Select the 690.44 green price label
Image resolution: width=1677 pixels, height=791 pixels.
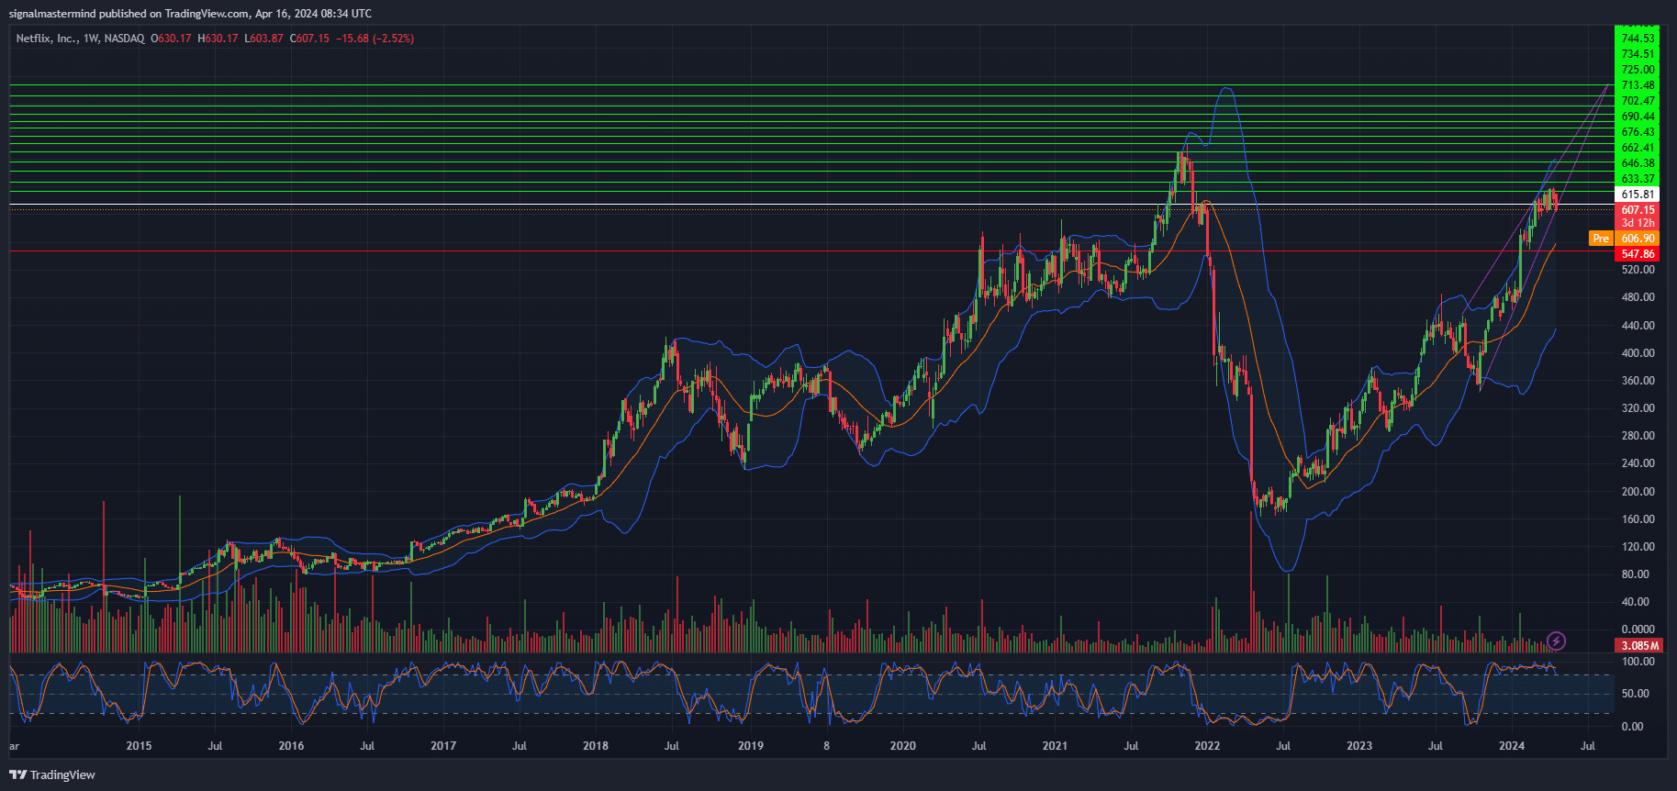1638,117
